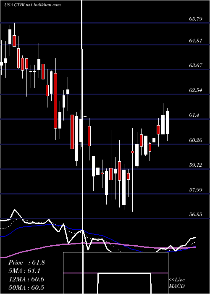Click the <<Live MACD label
Screen dimensions: 210x294
tap(177, 283)
